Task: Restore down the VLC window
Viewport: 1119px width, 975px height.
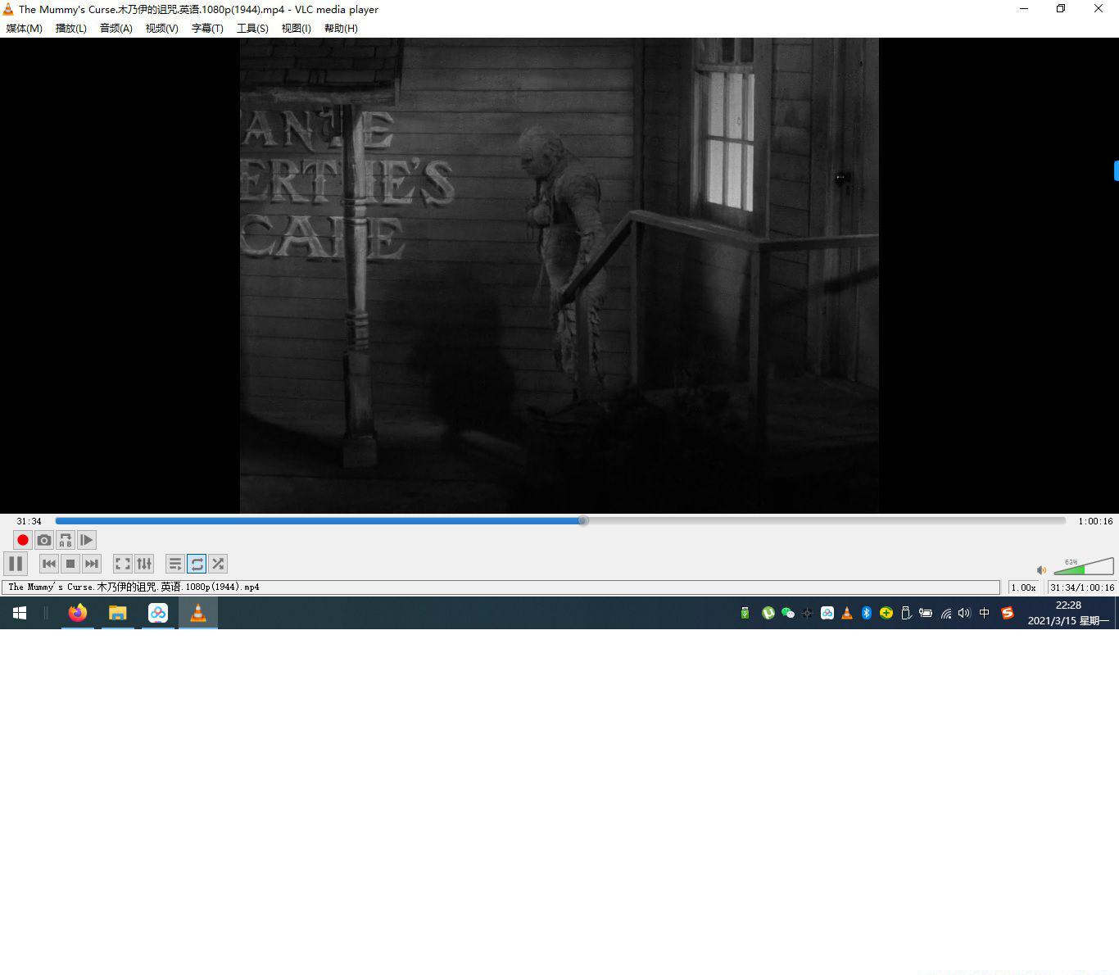Action: coord(1061,9)
